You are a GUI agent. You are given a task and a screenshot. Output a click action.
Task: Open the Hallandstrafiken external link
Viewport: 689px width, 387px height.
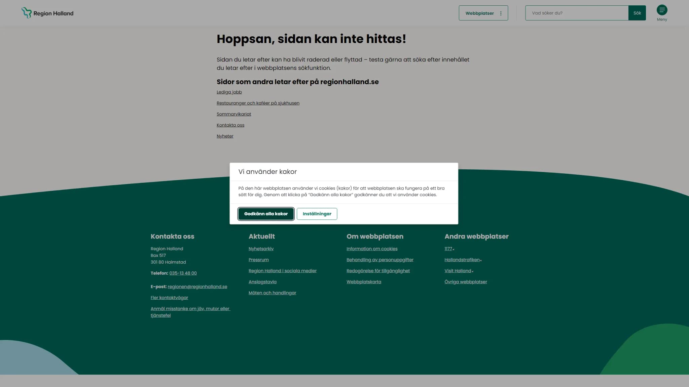(x=463, y=260)
